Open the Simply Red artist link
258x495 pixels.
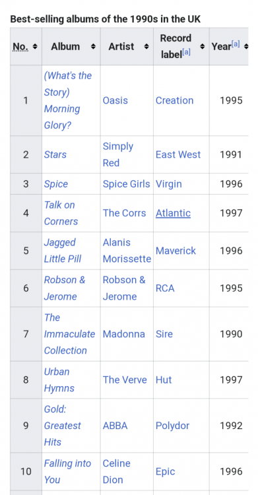[118, 154]
